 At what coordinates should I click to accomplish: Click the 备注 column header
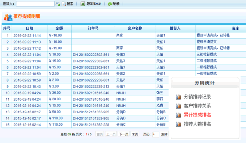pos(235,28)
